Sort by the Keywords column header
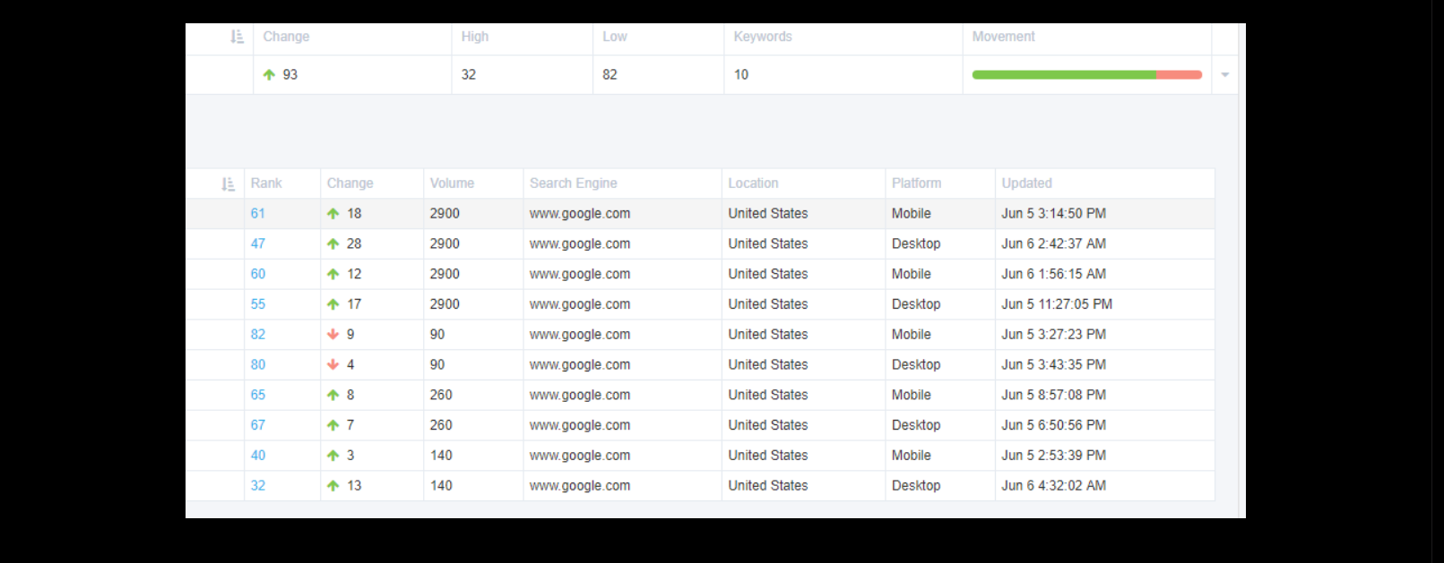This screenshot has height=563, width=1444. click(763, 37)
